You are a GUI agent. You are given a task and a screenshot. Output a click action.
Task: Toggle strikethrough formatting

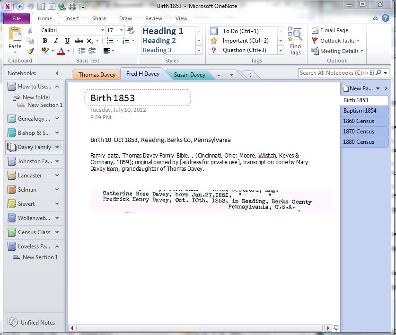(79, 41)
